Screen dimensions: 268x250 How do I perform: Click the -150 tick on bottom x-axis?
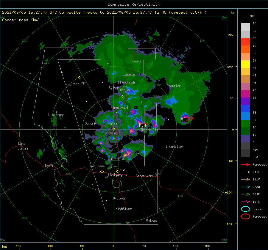(18, 246)
